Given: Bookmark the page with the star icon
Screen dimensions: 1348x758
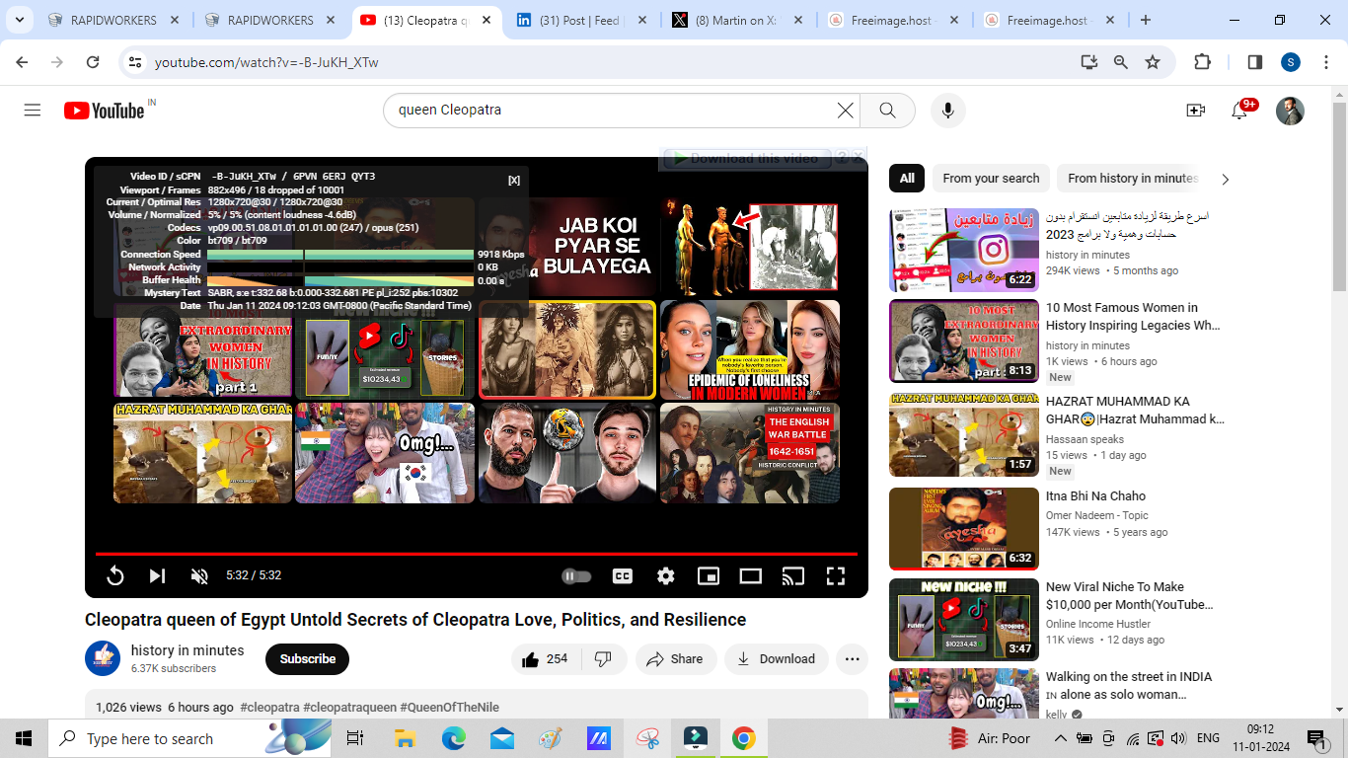Looking at the screenshot, I should click(1153, 62).
